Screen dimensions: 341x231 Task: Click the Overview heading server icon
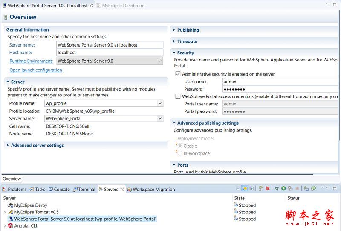point(6,17)
